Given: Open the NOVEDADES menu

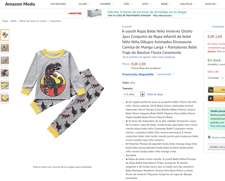Looking at the screenshot, I should pos(60,4).
